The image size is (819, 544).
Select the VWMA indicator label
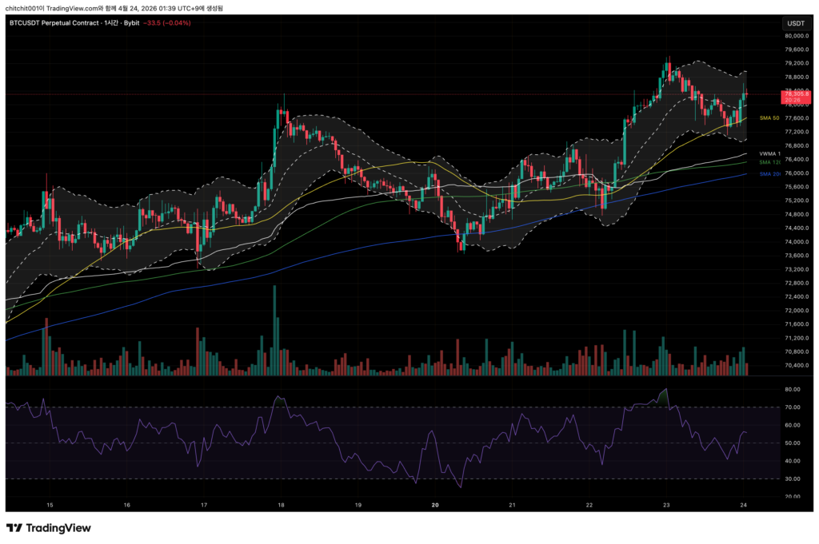point(769,154)
